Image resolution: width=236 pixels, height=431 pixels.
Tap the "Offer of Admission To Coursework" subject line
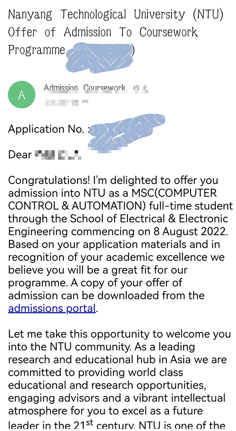point(103,32)
